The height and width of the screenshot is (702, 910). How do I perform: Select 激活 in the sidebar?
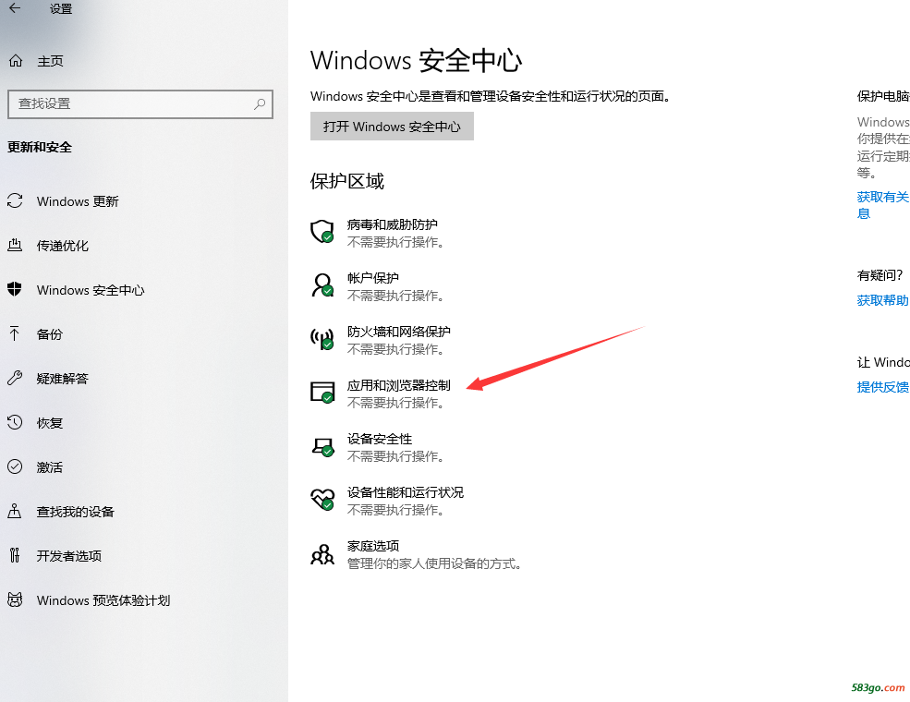pyautogui.click(x=49, y=467)
